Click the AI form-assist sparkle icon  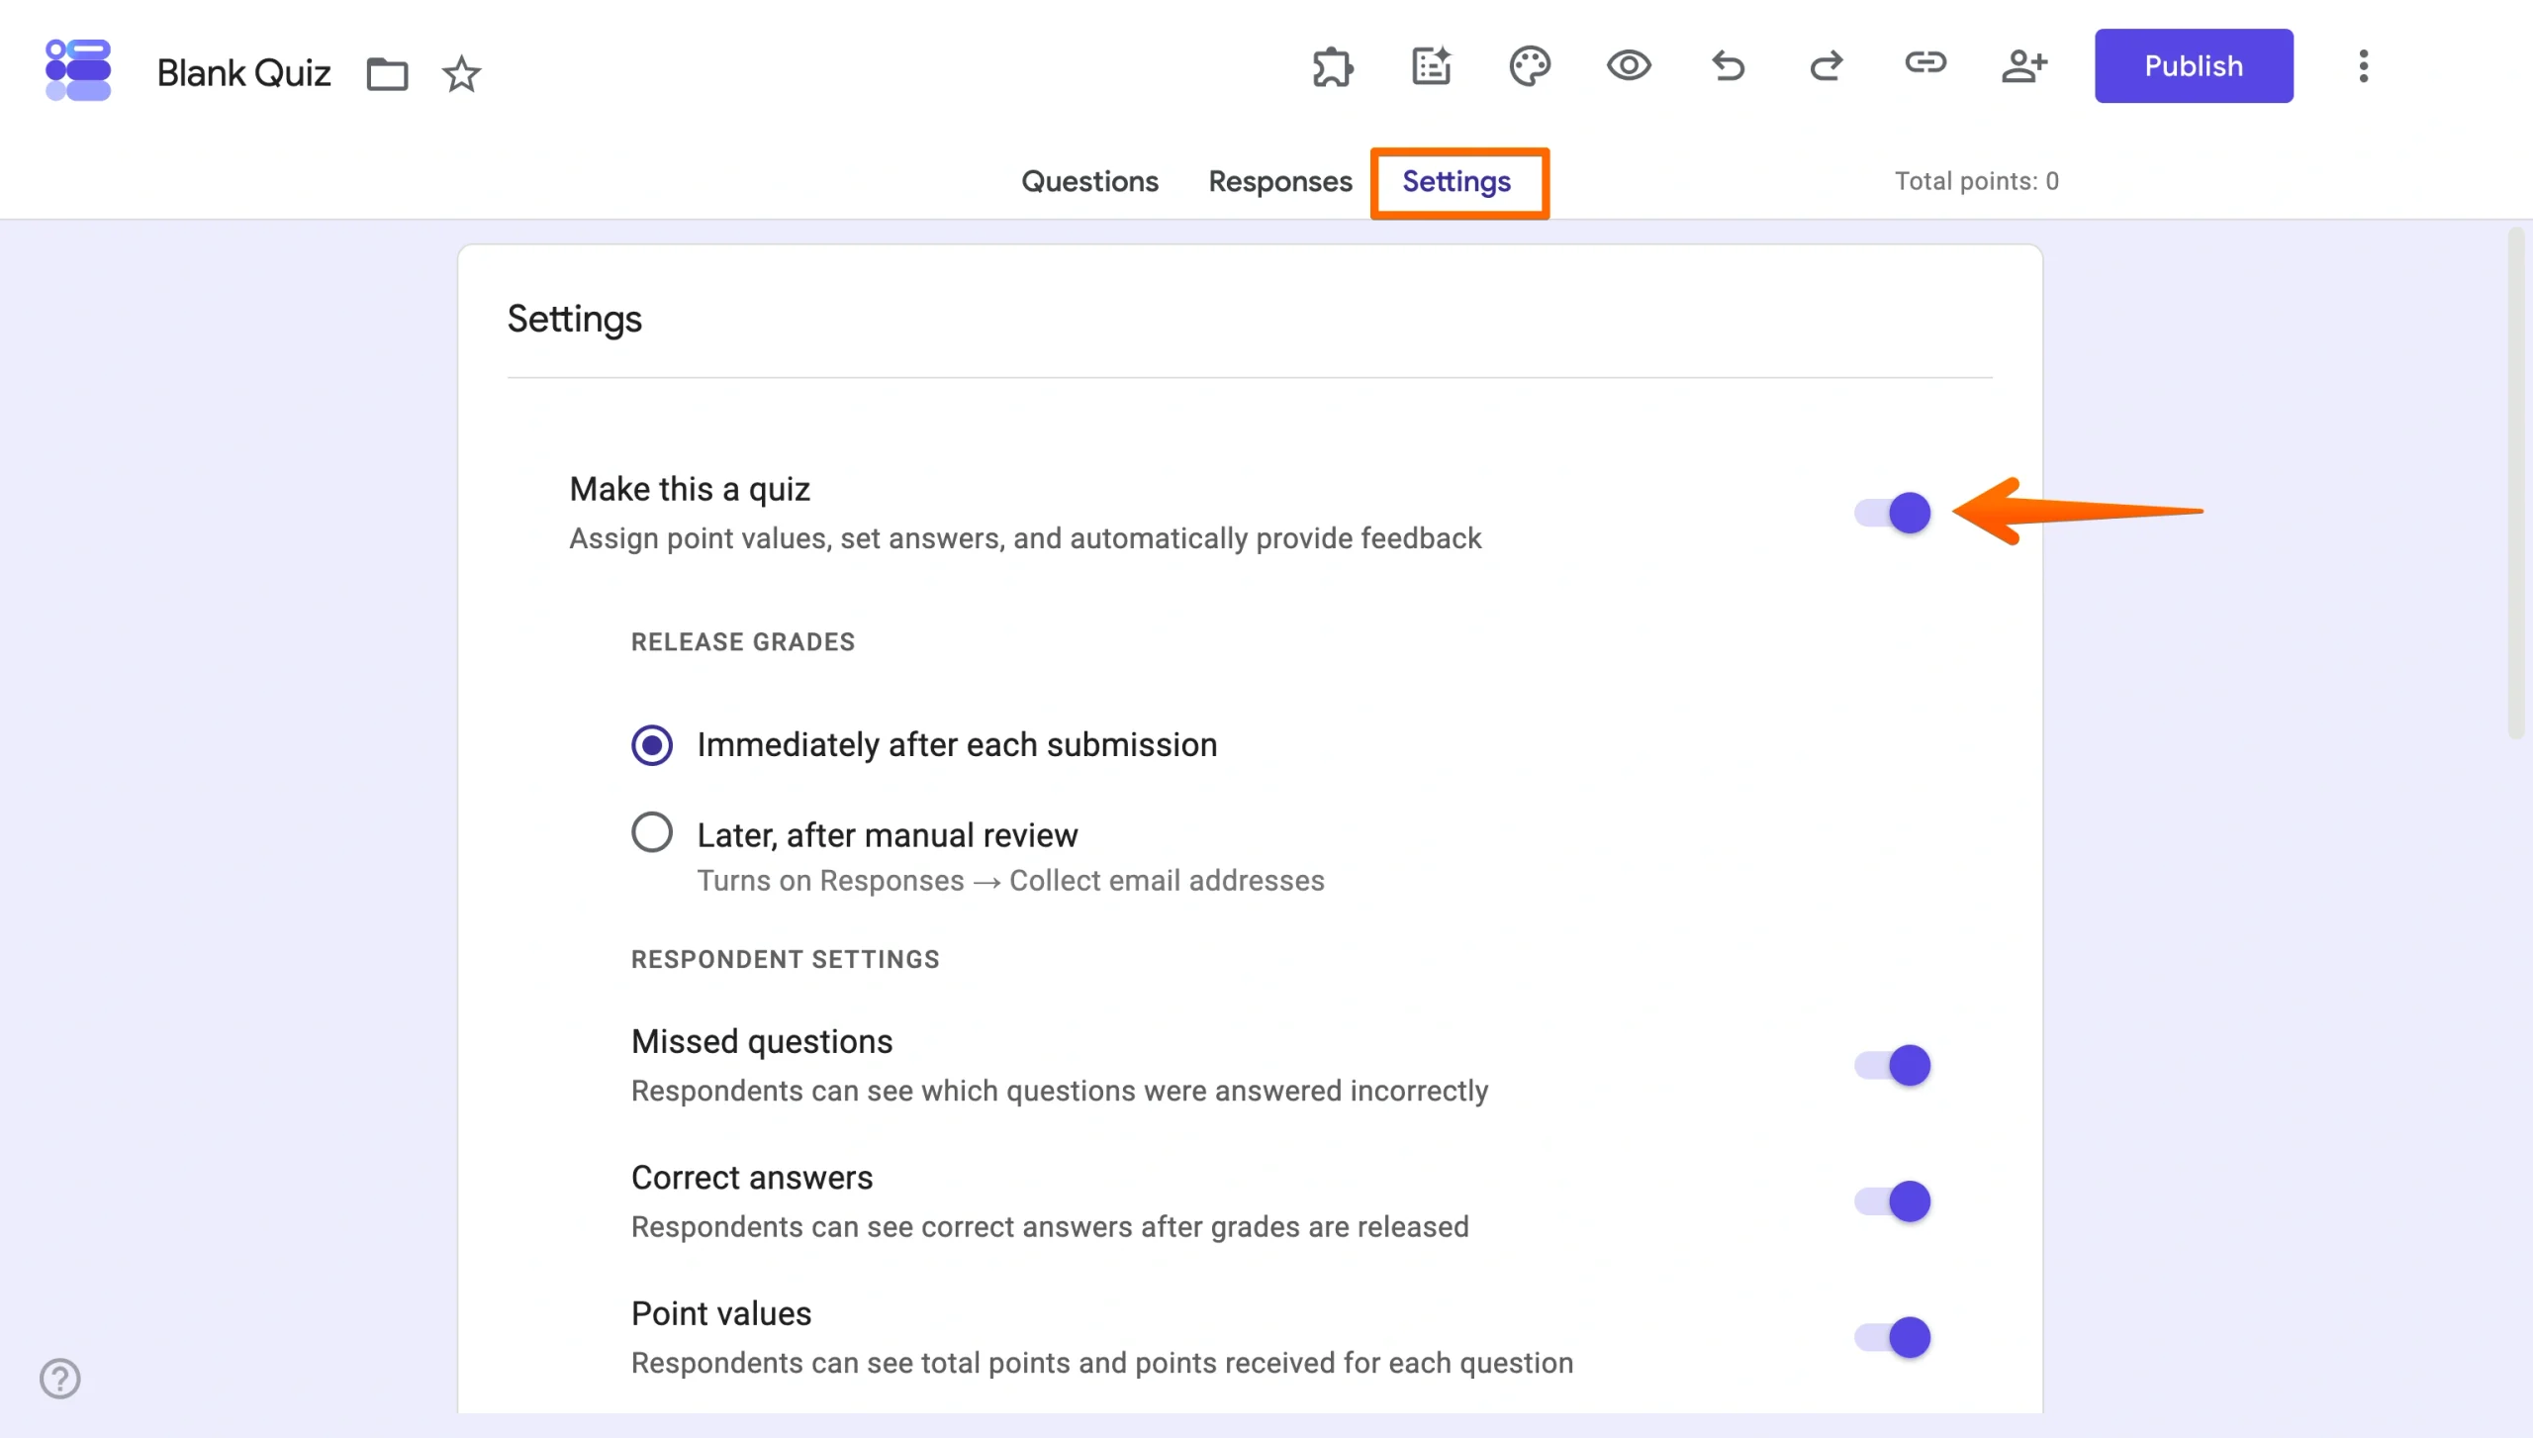point(1431,66)
